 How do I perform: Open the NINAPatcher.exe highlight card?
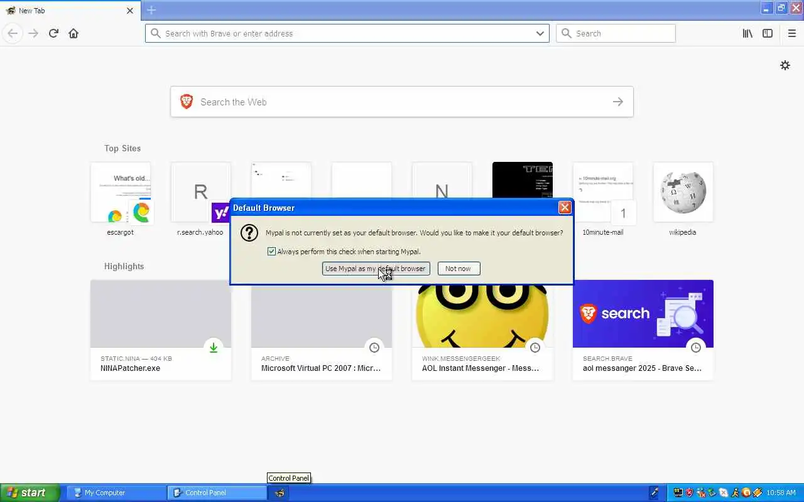[161, 330]
